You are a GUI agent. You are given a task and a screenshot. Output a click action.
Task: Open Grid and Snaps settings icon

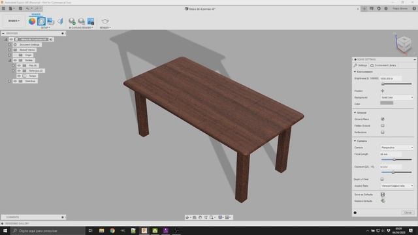pos(227,217)
